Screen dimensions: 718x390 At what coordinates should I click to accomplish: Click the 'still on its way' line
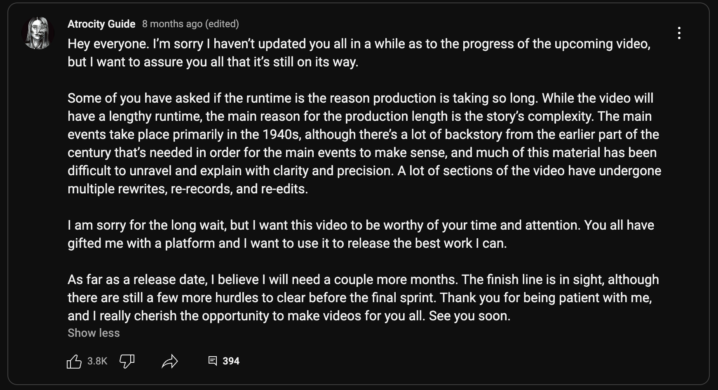point(213,62)
